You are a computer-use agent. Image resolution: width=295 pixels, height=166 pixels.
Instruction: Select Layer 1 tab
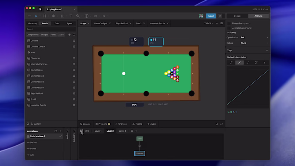[98, 131]
